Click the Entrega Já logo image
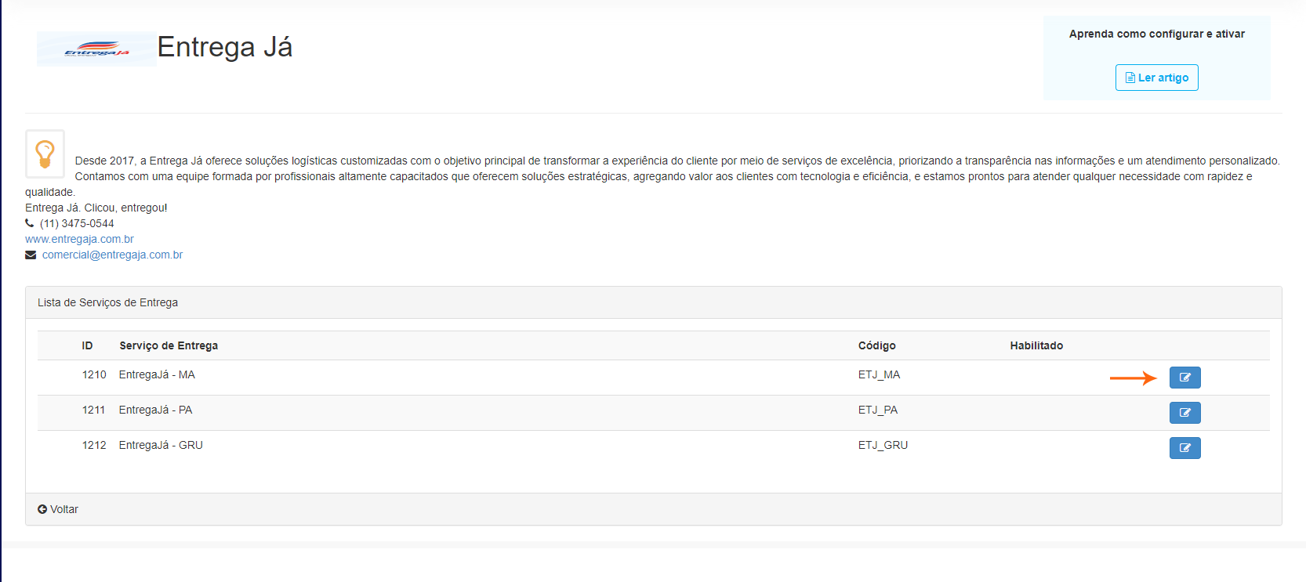The height and width of the screenshot is (582, 1306). (x=96, y=49)
